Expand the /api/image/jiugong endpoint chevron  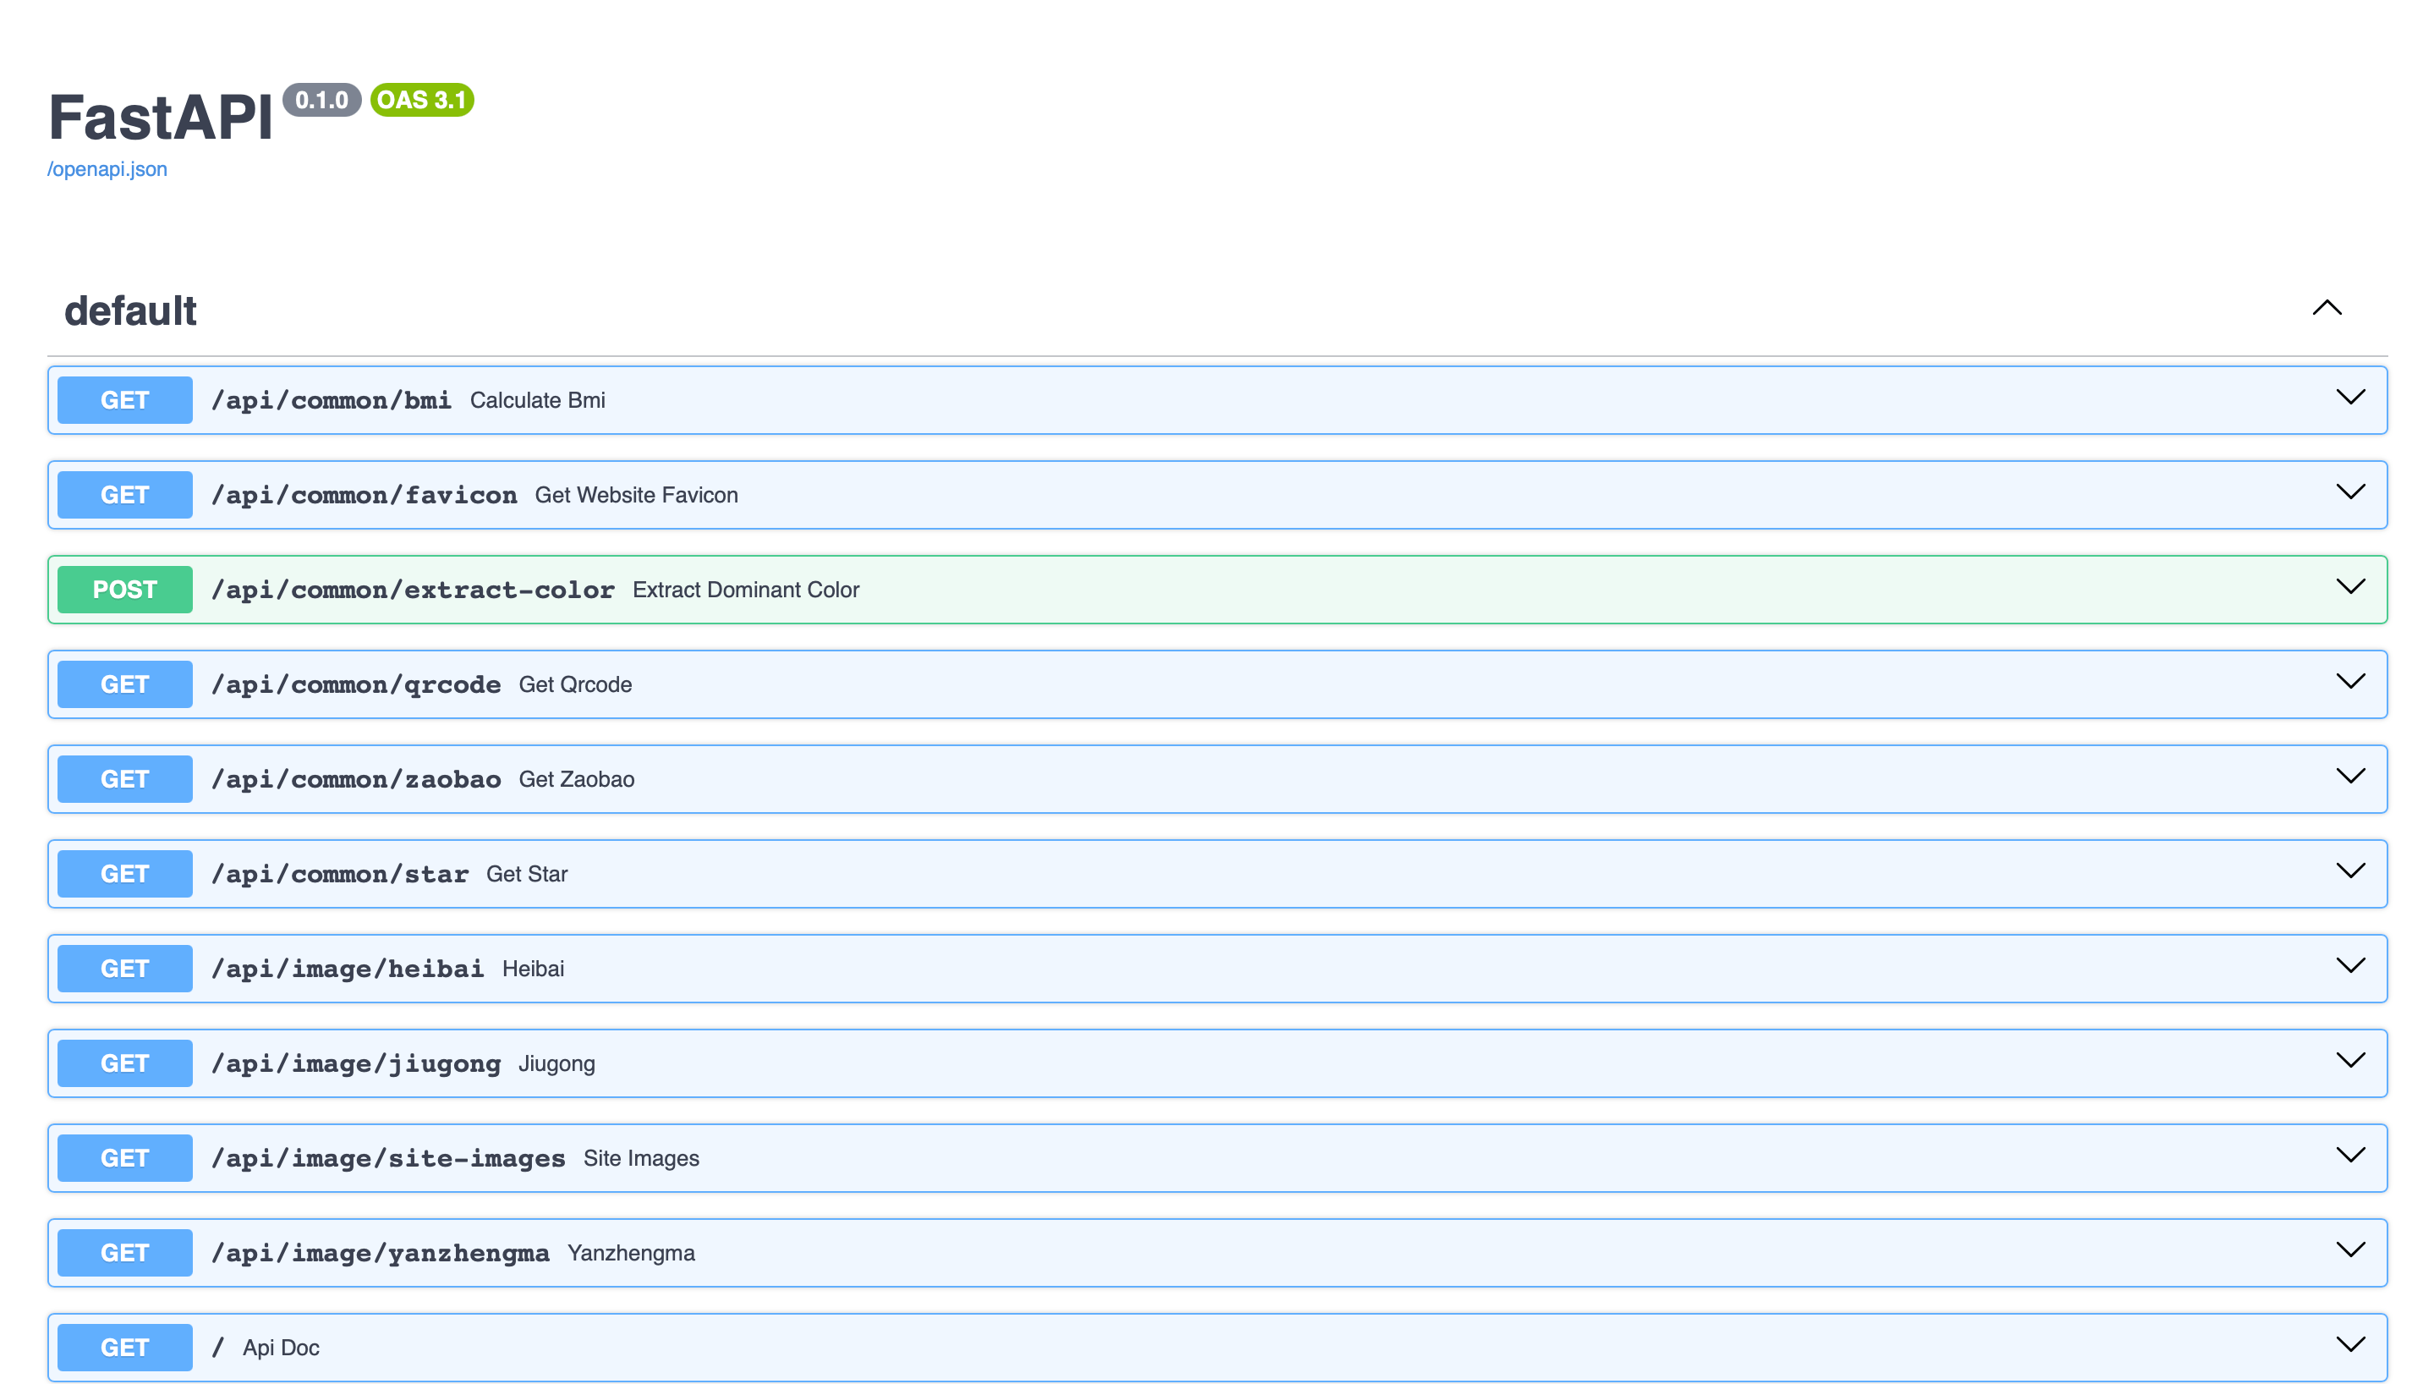[x=2350, y=1061]
